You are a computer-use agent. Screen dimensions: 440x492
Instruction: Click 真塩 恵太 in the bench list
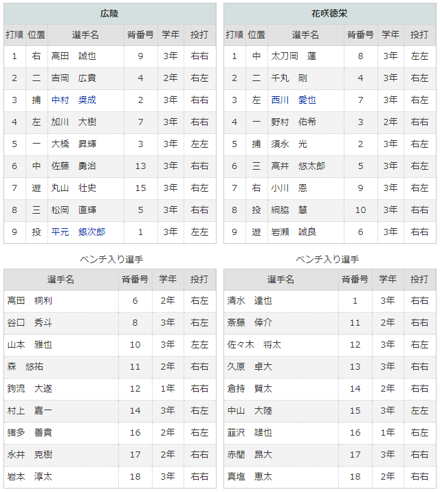tap(250, 477)
